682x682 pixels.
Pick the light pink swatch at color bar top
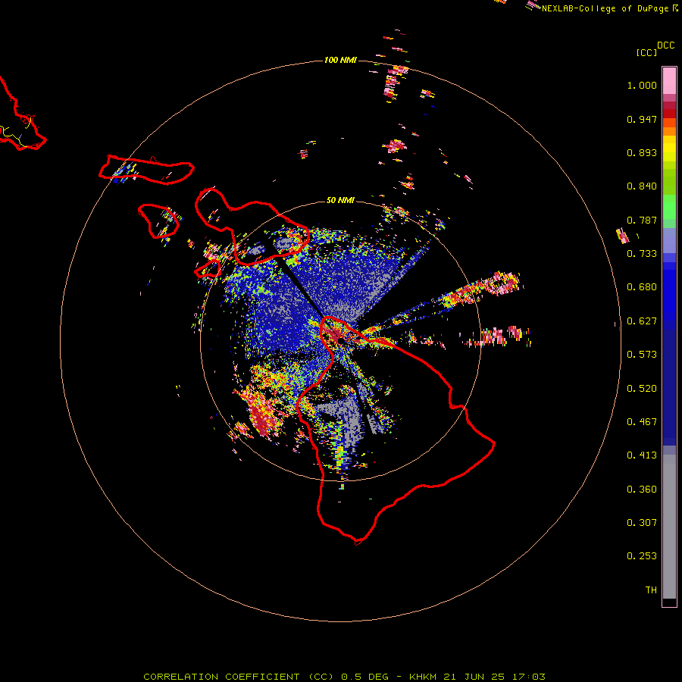point(669,81)
